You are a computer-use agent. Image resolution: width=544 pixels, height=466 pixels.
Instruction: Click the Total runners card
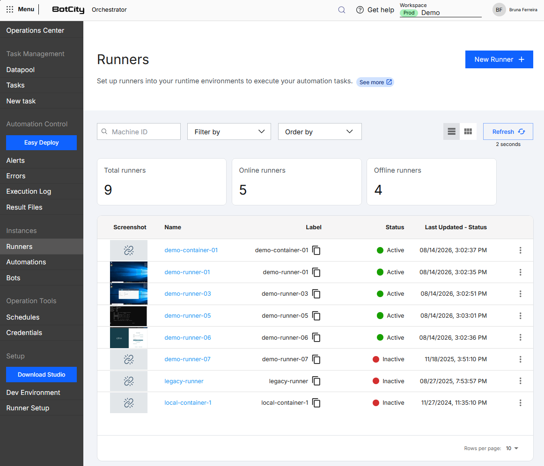tap(162, 182)
